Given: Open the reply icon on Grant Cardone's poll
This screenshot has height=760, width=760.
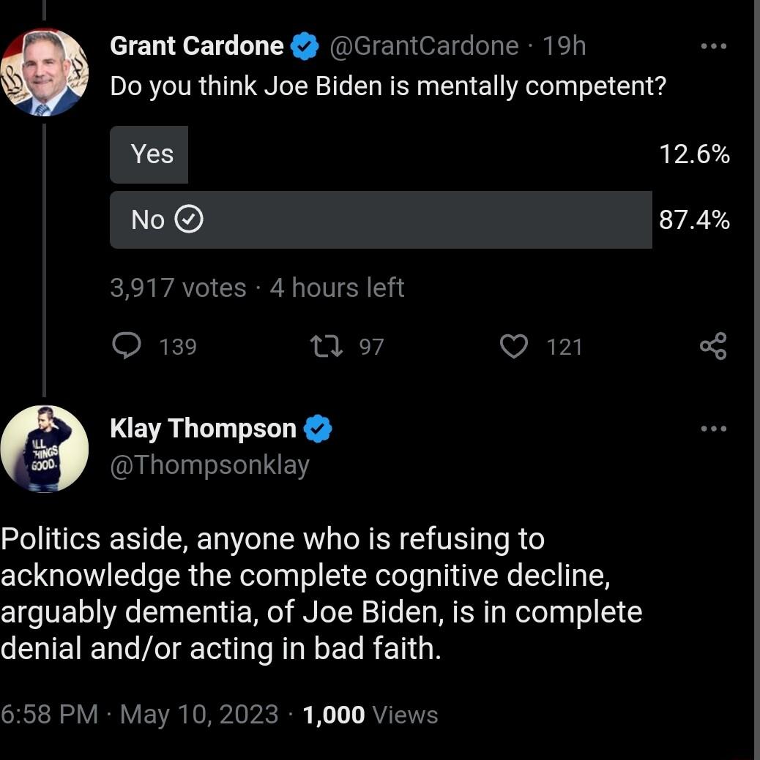Looking at the screenshot, I should coord(128,346).
